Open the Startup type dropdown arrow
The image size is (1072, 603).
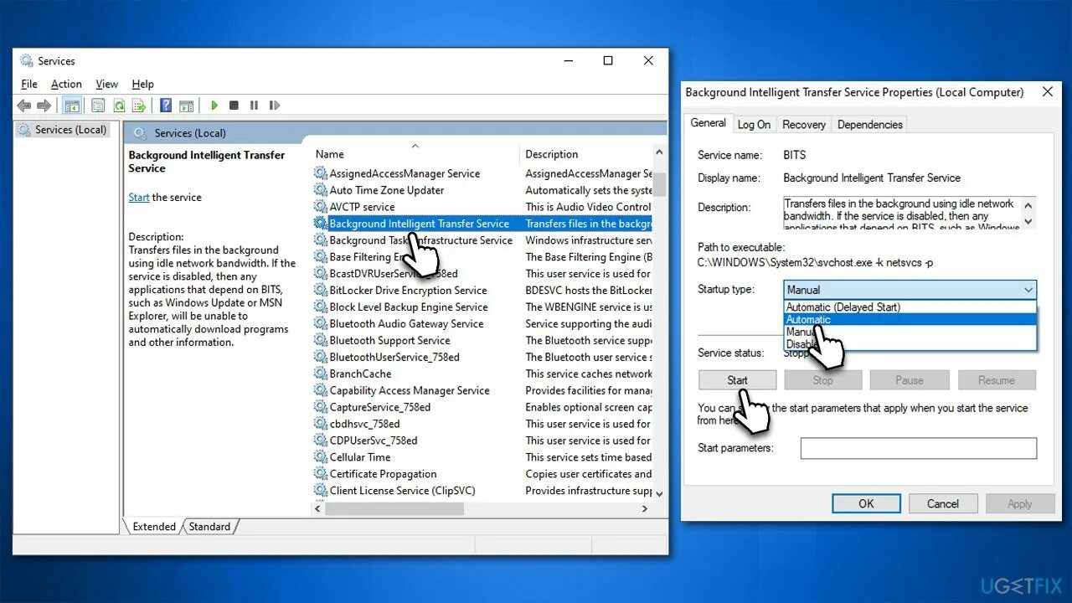coord(1028,289)
